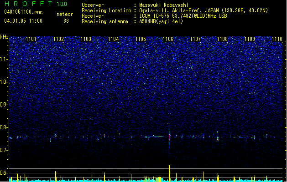
Task: Click the 0.6 kHz axis label
Action: coord(4,173)
